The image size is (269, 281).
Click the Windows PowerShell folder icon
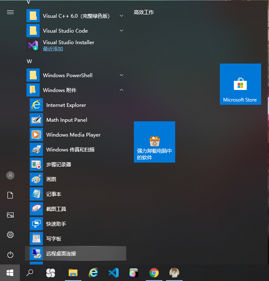(x=33, y=75)
